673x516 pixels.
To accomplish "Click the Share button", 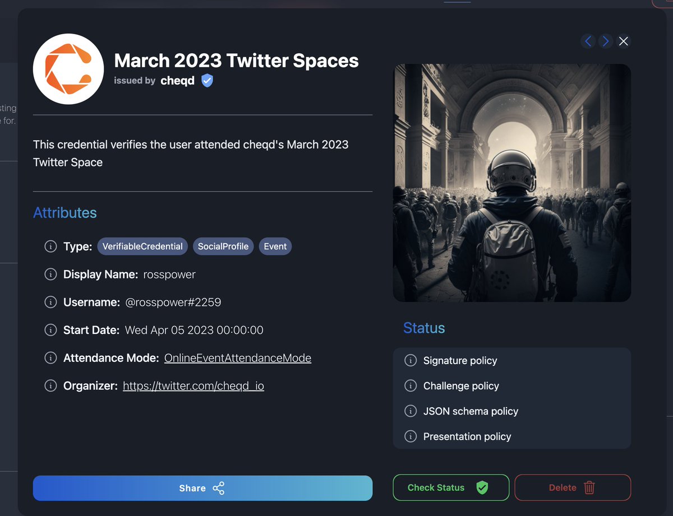I will tap(202, 488).
